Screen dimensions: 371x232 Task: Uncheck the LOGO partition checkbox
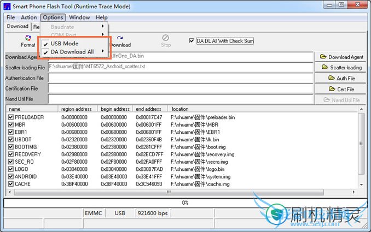[10, 169]
